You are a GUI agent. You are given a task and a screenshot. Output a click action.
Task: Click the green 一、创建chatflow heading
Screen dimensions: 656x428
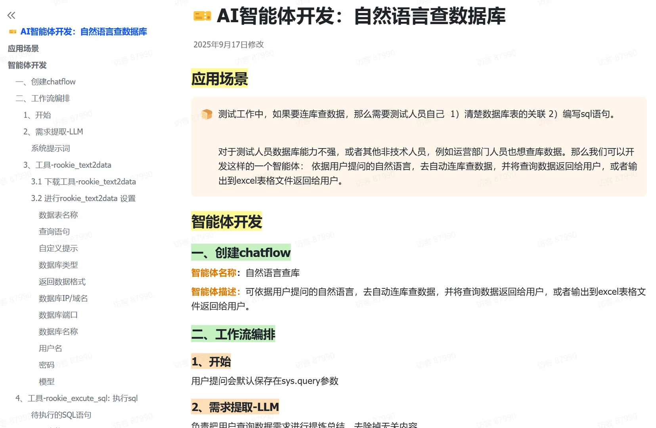coord(241,252)
